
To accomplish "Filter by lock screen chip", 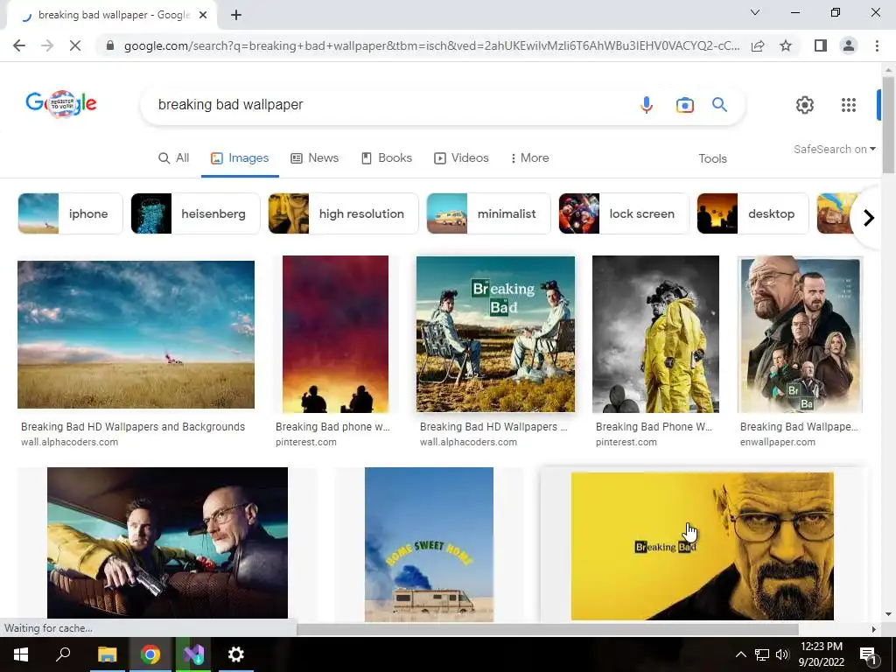I will (x=624, y=213).
